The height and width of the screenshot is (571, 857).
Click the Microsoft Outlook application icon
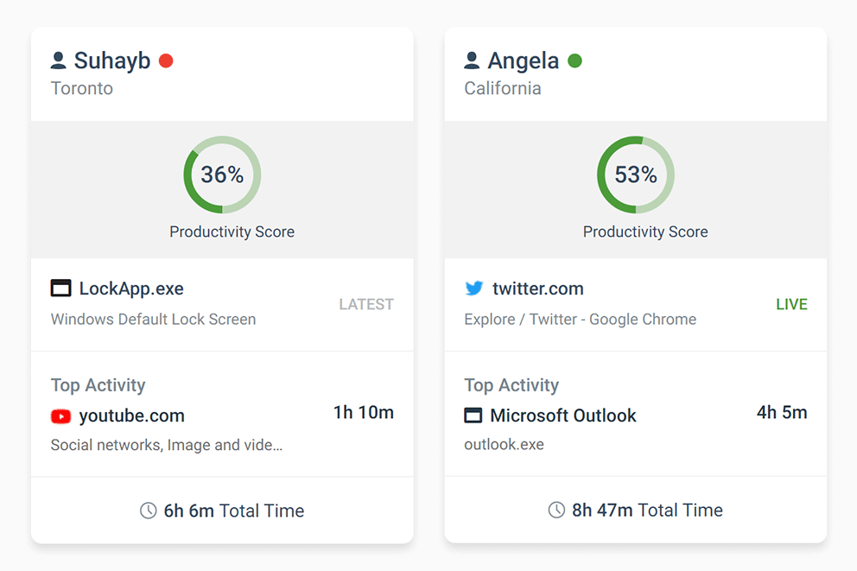(473, 415)
